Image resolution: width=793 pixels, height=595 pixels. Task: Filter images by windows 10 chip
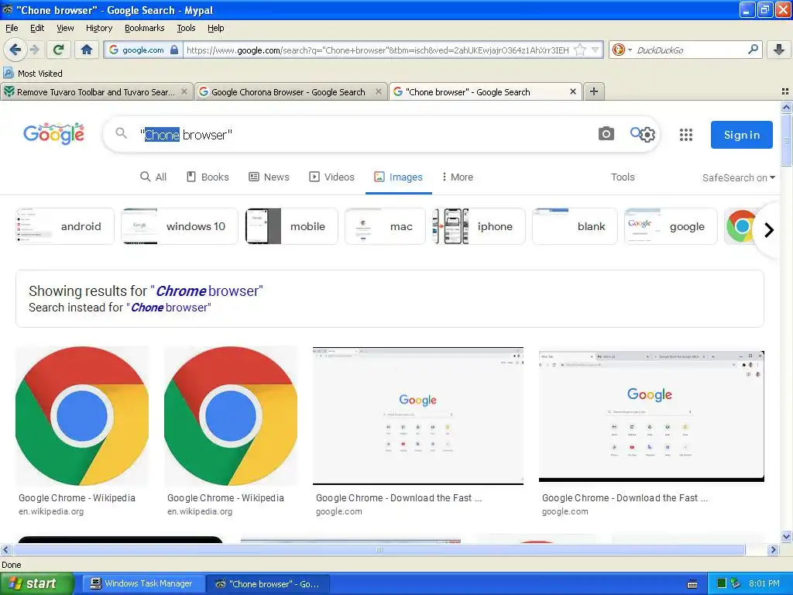pos(180,226)
